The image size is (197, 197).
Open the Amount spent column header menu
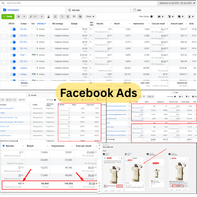(186, 24)
